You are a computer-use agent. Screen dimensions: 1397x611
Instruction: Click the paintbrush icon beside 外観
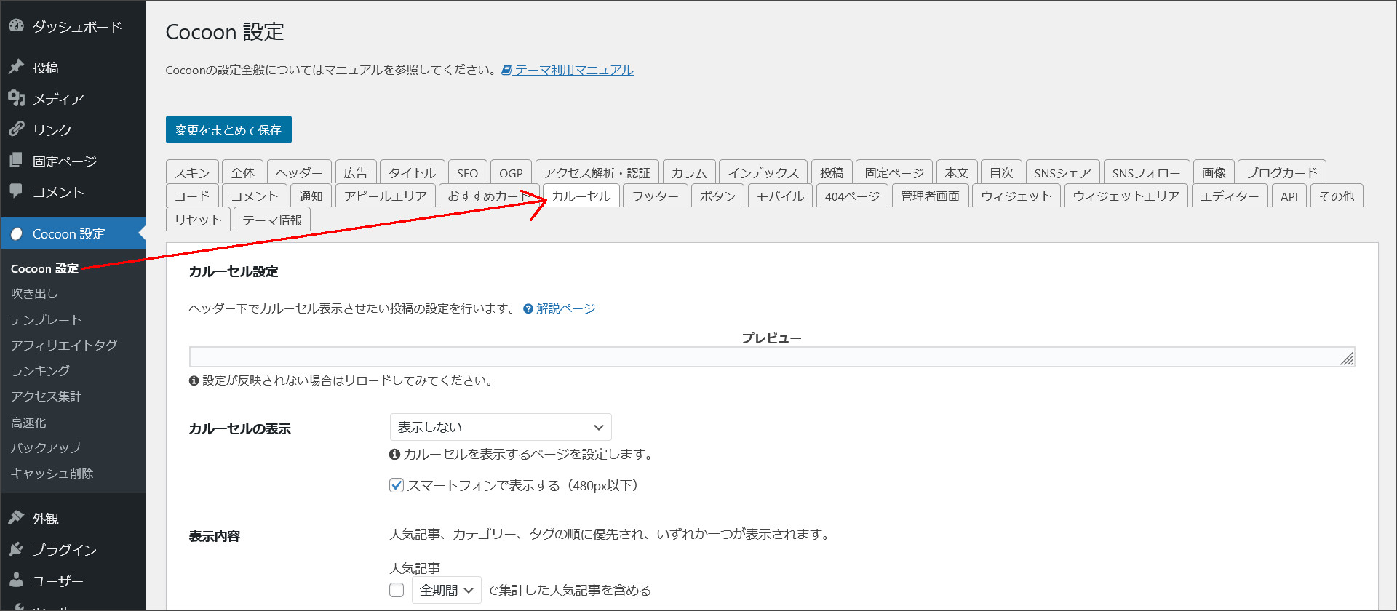click(16, 518)
